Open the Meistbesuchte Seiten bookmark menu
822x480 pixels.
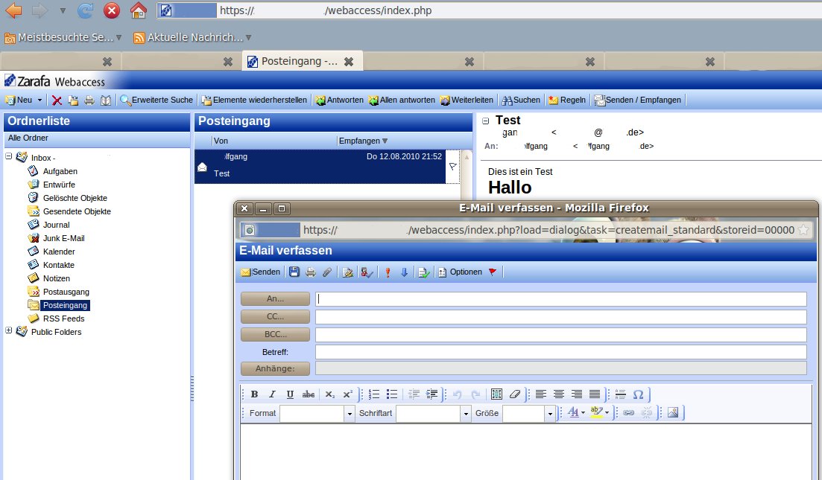63,37
